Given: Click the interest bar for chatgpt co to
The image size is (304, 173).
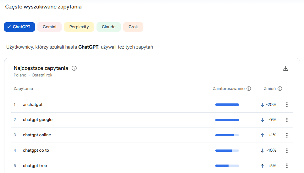Looking at the screenshot, I should [227, 151].
